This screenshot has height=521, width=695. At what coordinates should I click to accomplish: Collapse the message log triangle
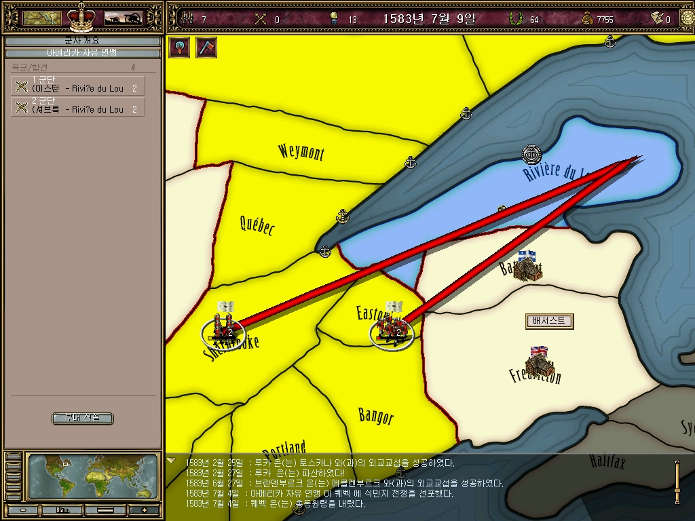pyautogui.click(x=170, y=461)
